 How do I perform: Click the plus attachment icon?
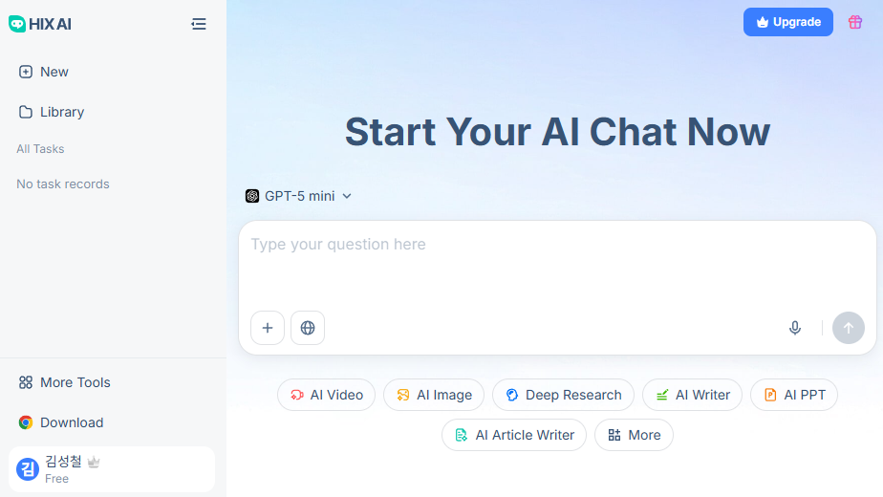point(268,328)
